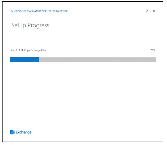This screenshot has width=167, height=145.
Task: Click the Exchange logo icon
Action: pyautogui.click(x=12, y=132)
